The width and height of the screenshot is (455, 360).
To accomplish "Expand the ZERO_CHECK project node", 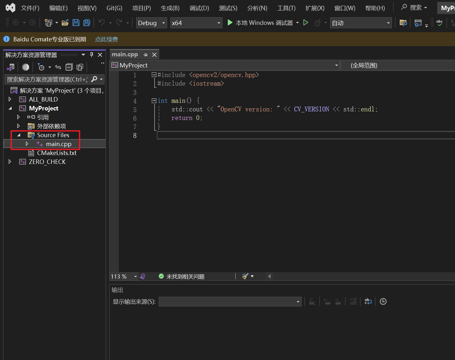I will 10,162.
